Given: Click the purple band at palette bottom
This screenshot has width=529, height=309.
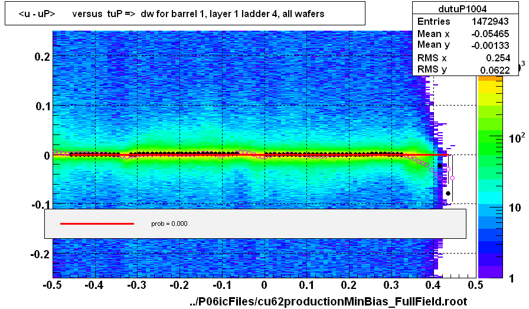Looking at the screenshot, I should pyautogui.click(x=490, y=272).
